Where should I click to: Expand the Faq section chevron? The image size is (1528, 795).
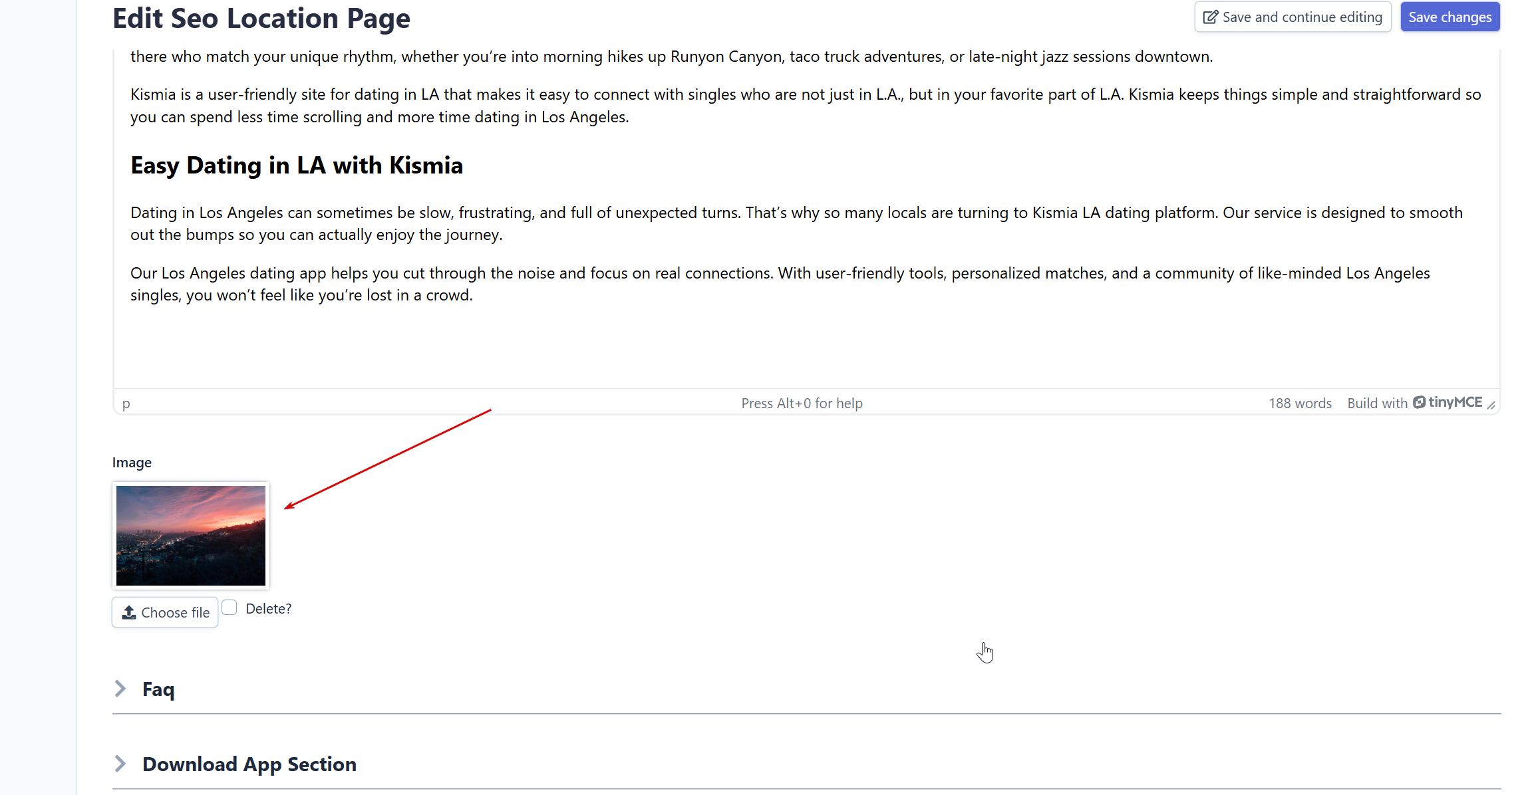(120, 689)
